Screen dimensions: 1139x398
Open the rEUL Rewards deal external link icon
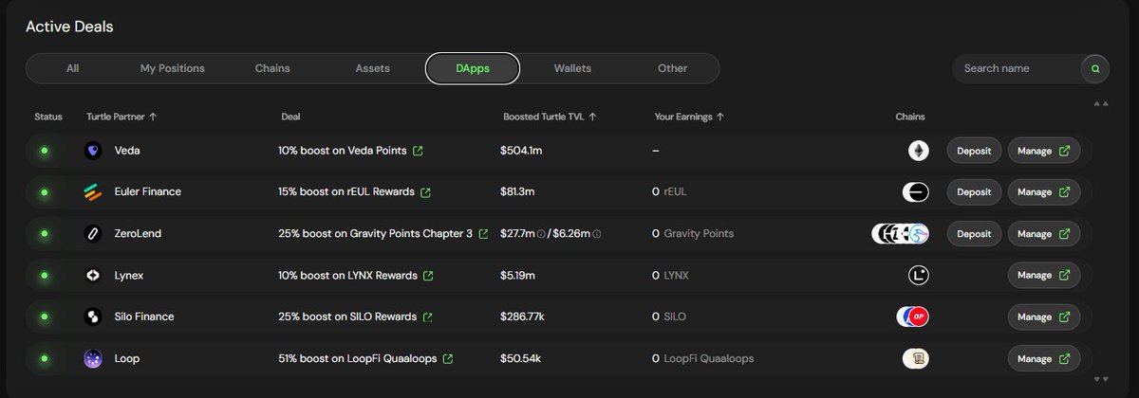(425, 191)
